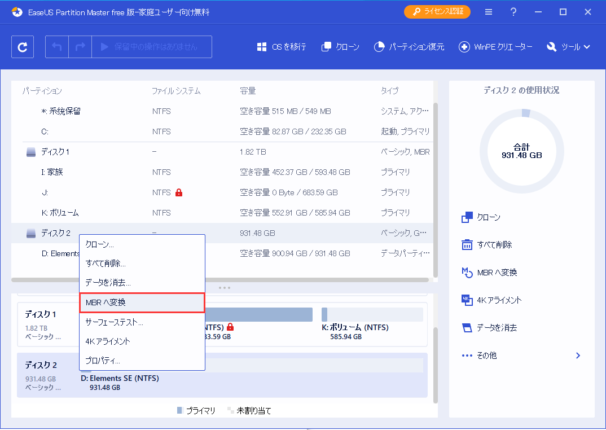Click クローン in the right side panel

tap(481, 217)
